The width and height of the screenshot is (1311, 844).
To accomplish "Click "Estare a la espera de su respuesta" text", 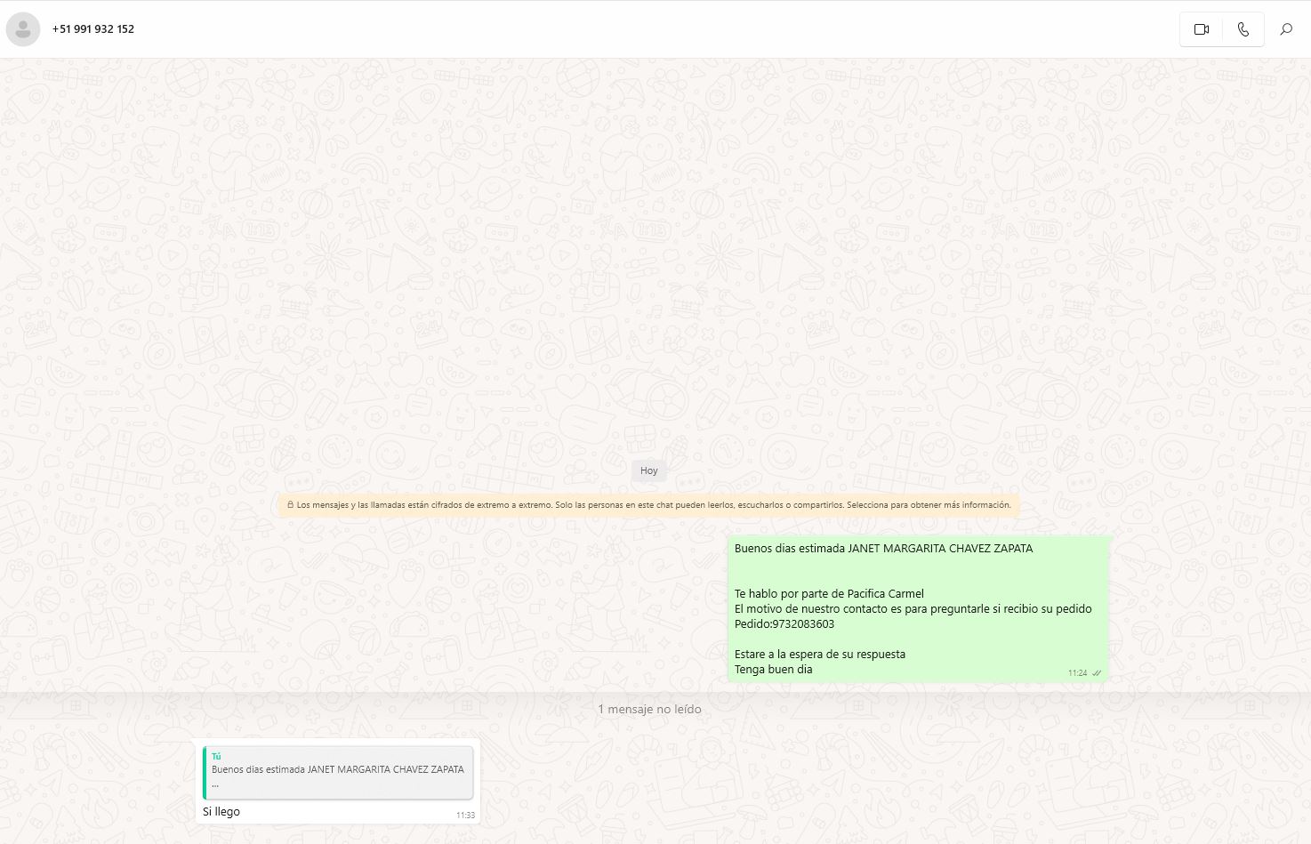I will click(819, 655).
